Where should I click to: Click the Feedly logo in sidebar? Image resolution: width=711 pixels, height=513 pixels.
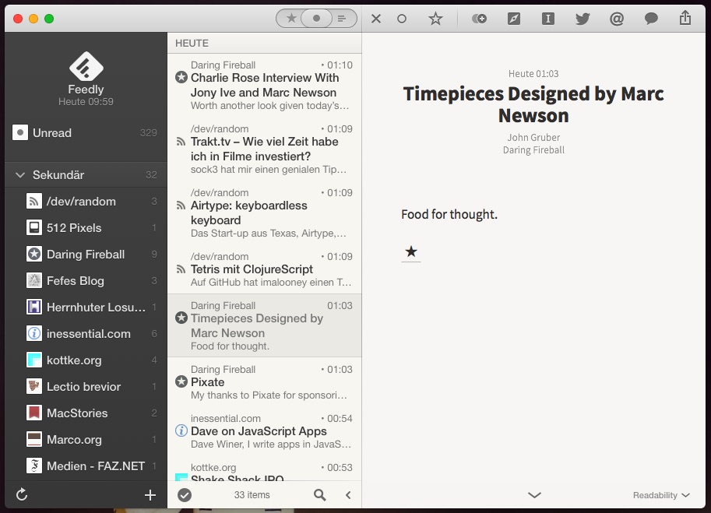click(86, 66)
